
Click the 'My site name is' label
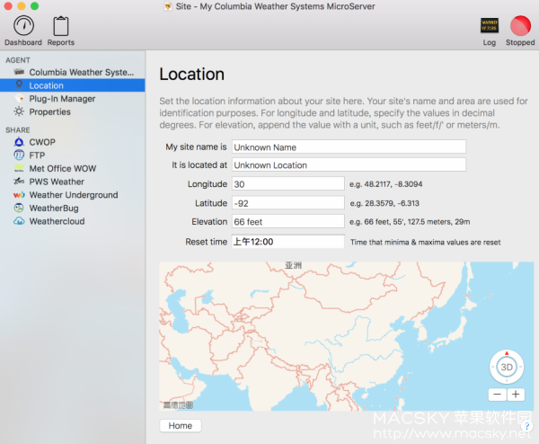196,147
